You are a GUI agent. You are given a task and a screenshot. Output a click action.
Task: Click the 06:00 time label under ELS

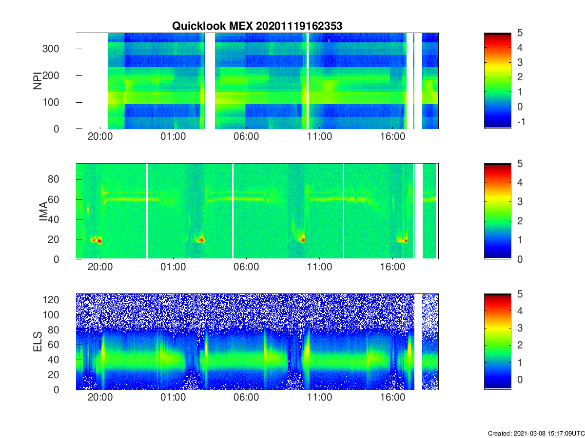coord(247,398)
